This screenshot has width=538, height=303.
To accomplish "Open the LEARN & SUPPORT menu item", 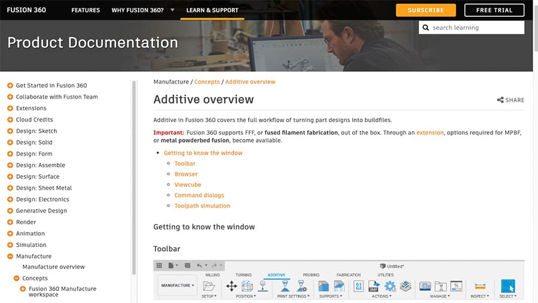I will 212,10.
